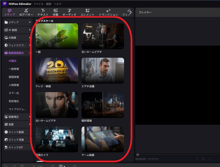
Task: Select the オーディオ audio tab
Action: (x=69, y=12)
